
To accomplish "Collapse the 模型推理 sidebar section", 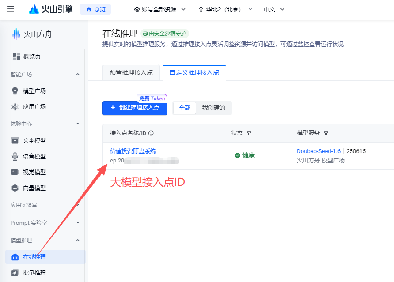I will point(78,240).
